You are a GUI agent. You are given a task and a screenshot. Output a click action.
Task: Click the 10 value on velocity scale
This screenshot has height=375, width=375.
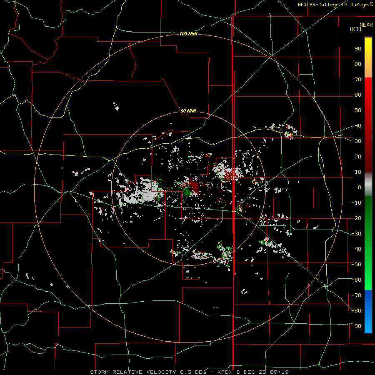[x=358, y=172]
